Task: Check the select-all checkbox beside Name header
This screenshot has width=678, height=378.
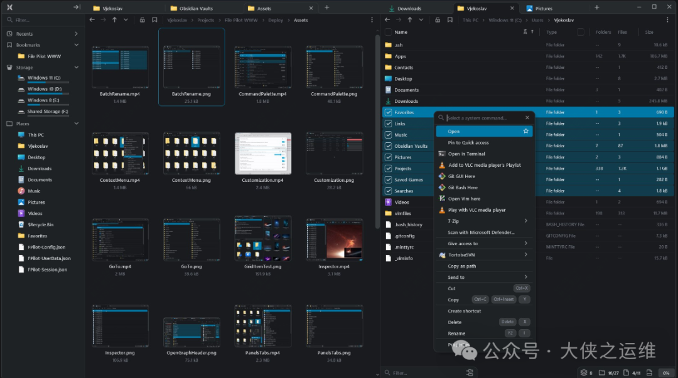Action: point(389,32)
